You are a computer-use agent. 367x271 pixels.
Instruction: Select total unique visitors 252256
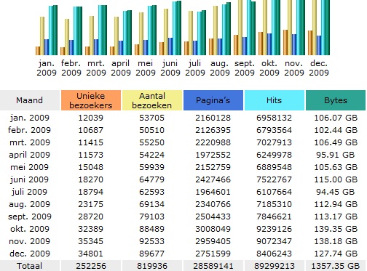pos(91,266)
